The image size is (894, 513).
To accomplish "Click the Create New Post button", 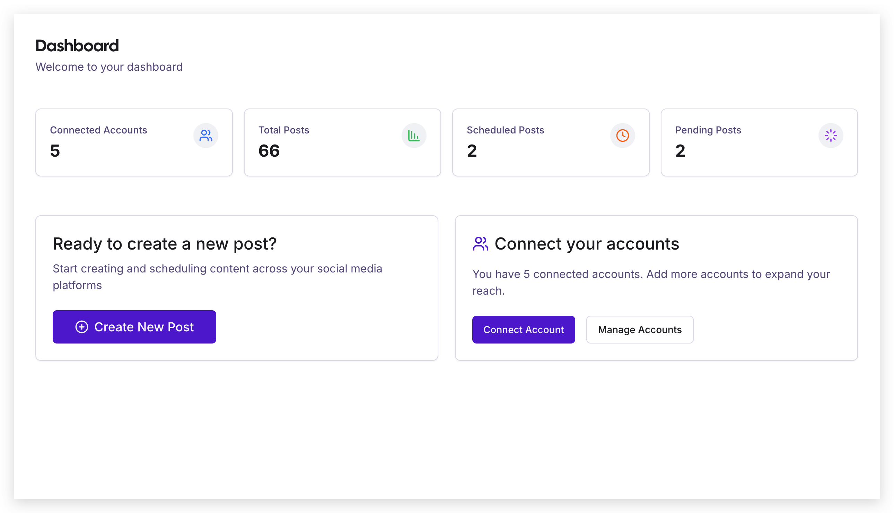I will point(134,327).
